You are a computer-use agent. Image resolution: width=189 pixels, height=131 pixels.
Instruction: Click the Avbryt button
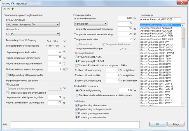(176, 124)
